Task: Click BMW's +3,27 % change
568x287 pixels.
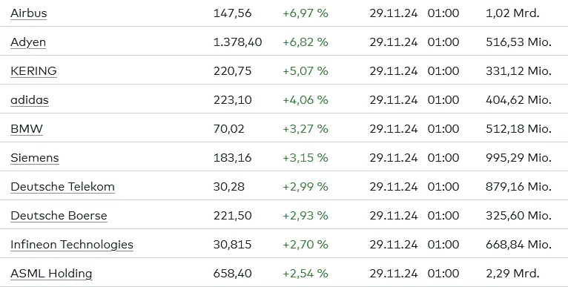Action: tap(306, 129)
